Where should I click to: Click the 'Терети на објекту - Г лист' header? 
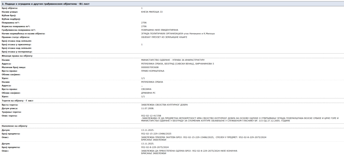17,100
